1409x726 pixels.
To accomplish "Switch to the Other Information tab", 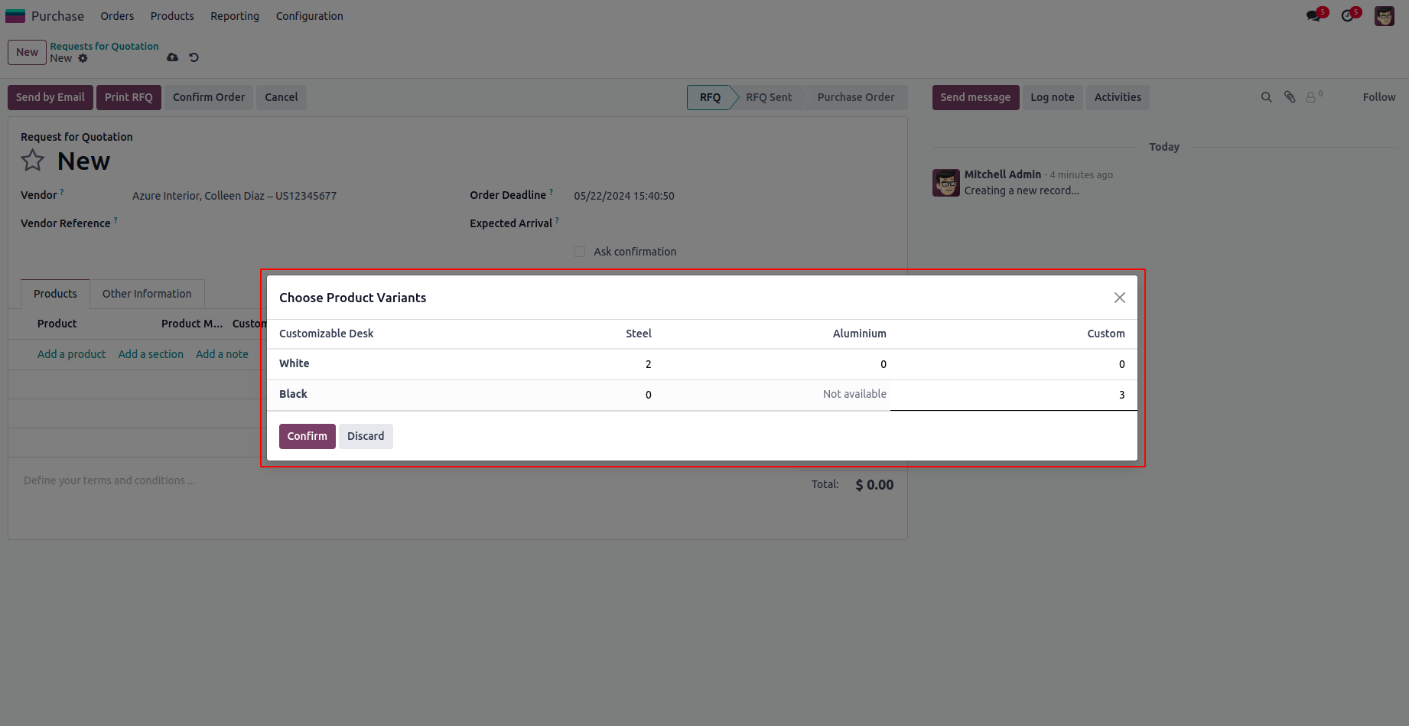I will [x=147, y=294].
